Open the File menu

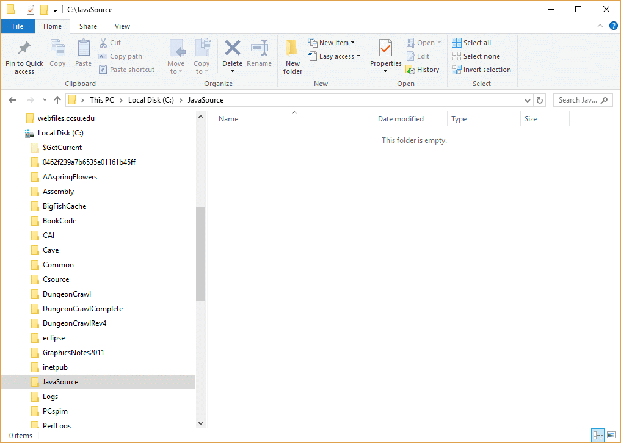coord(18,26)
